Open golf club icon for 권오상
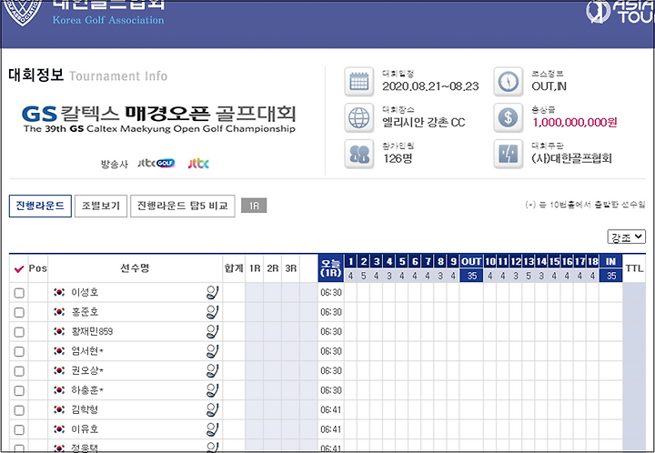 tap(212, 371)
